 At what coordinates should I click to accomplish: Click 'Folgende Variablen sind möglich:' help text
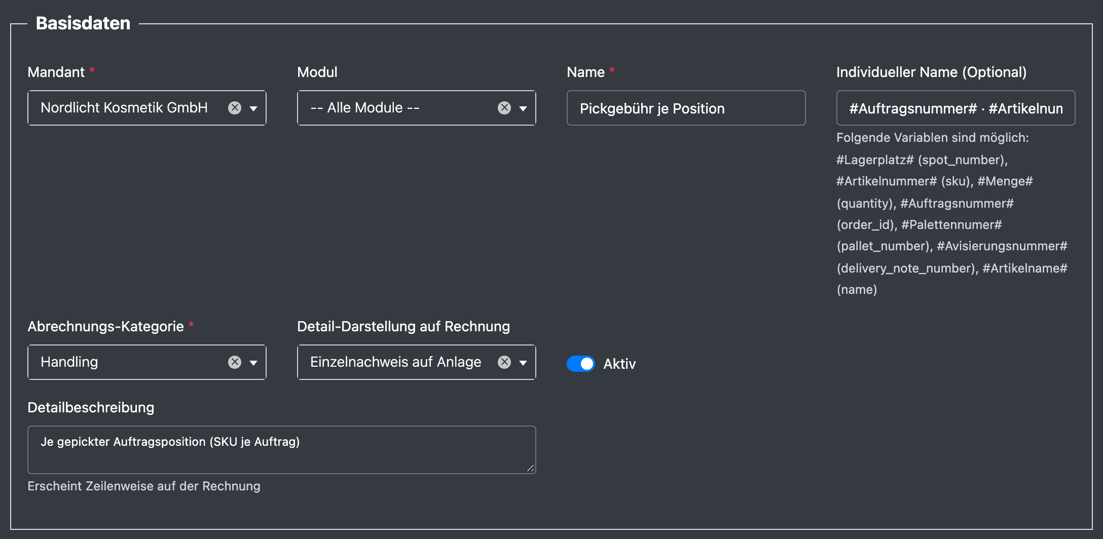click(x=933, y=138)
